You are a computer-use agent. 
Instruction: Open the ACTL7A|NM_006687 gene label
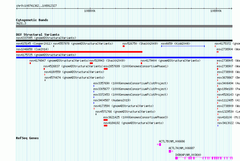[x=181, y=148]
